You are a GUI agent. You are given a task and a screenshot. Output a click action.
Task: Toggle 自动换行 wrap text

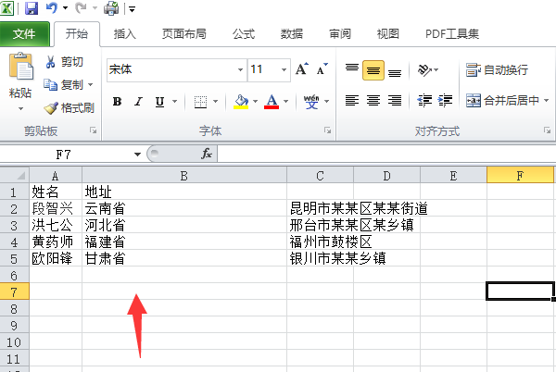pyautogui.click(x=497, y=70)
